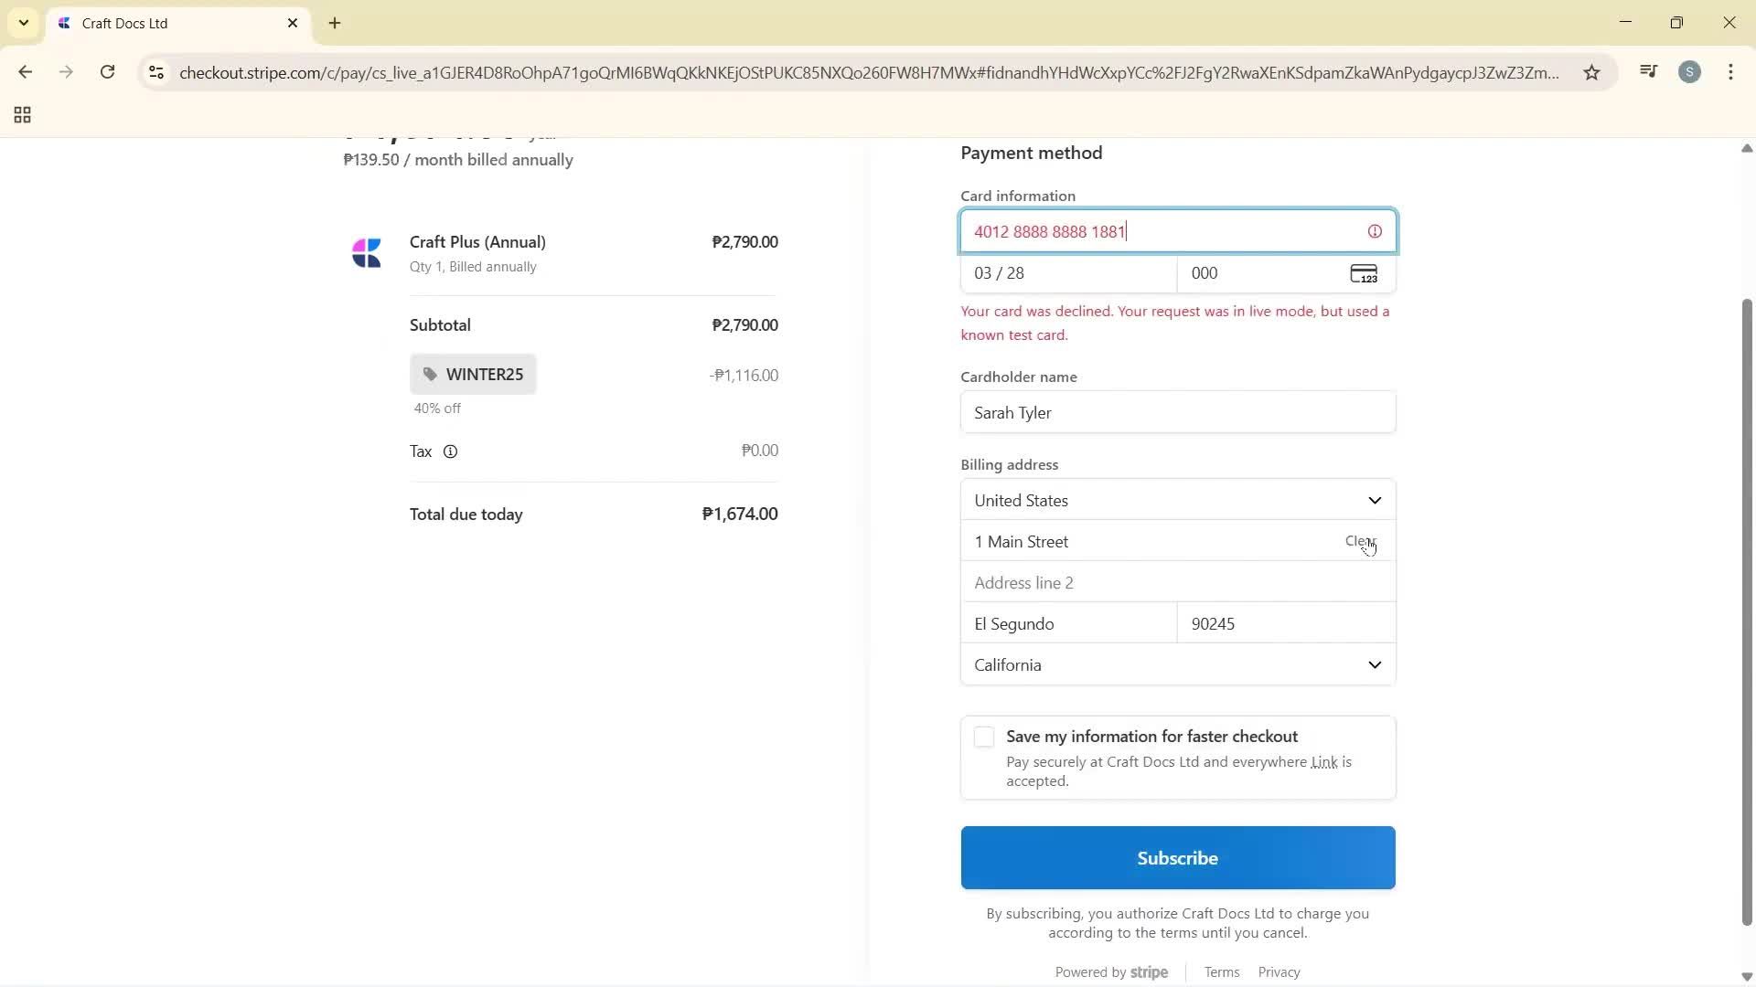Open the California state dropdown
This screenshot has height=987, width=1756.
(1177, 664)
